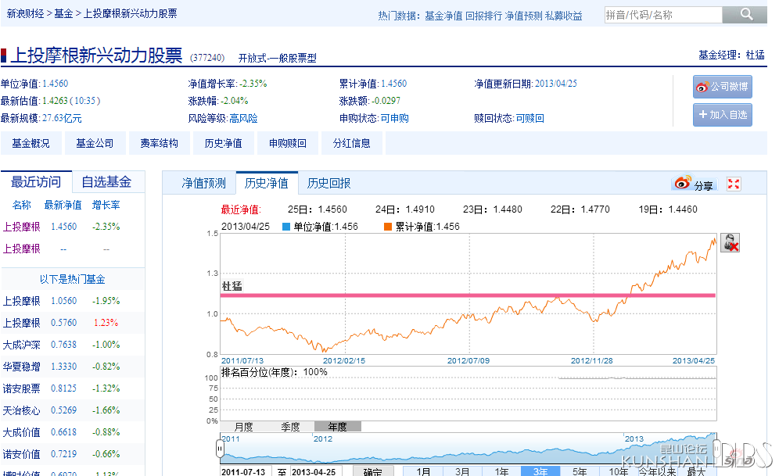The height and width of the screenshot is (476, 779).
Task: Click the 最新净值 column header in sidebar
Action: [x=63, y=205]
